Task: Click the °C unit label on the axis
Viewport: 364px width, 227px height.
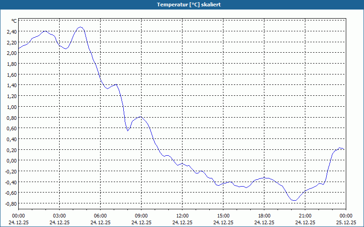Action: click(14, 21)
